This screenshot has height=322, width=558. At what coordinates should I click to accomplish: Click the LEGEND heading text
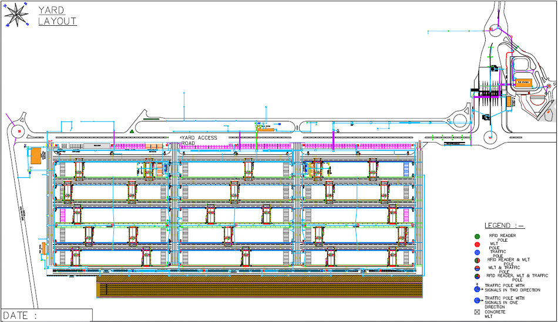(x=504, y=225)
